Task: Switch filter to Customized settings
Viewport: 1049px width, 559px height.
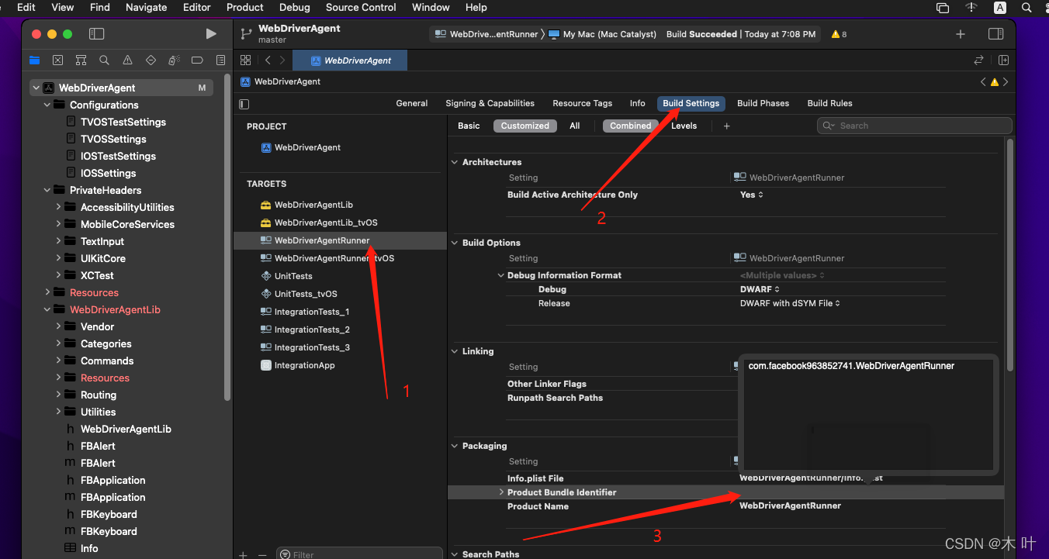Action: 525,126
